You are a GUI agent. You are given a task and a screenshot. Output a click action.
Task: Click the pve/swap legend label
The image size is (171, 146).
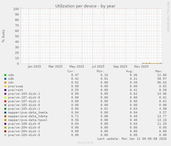coord(16,86)
